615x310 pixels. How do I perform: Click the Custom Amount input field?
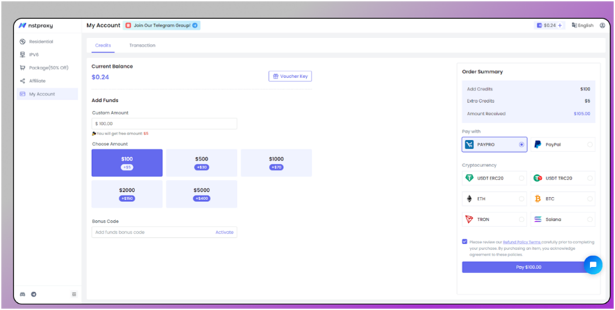pos(164,124)
